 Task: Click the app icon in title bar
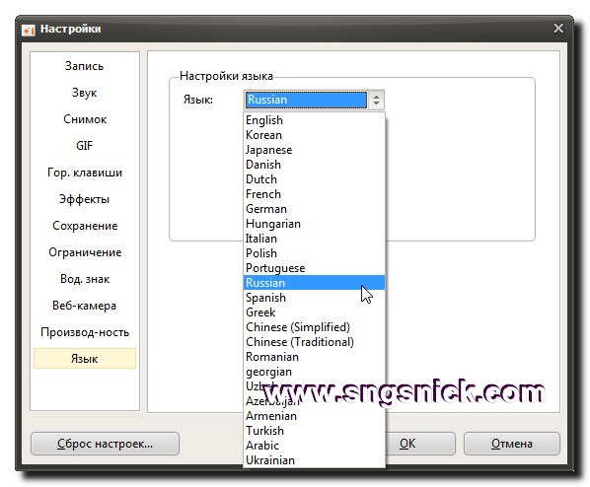[29, 30]
